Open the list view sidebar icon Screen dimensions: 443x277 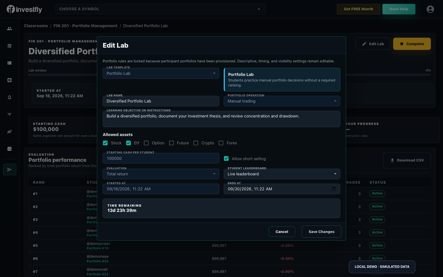(9, 63)
